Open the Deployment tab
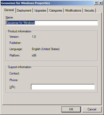Image resolution: width=104 pixels, height=115 pixels. click(24, 11)
